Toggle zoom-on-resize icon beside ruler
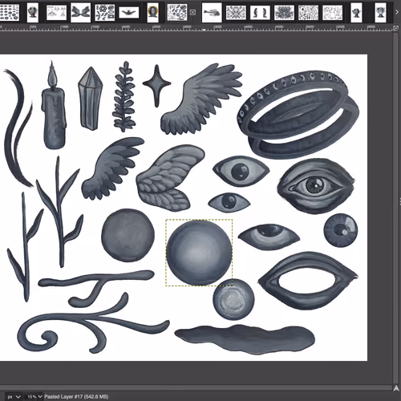 point(396,28)
